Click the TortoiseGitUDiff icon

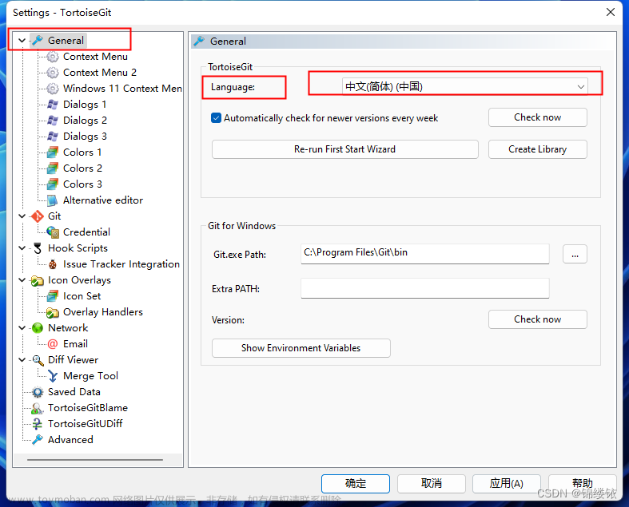(x=37, y=424)
